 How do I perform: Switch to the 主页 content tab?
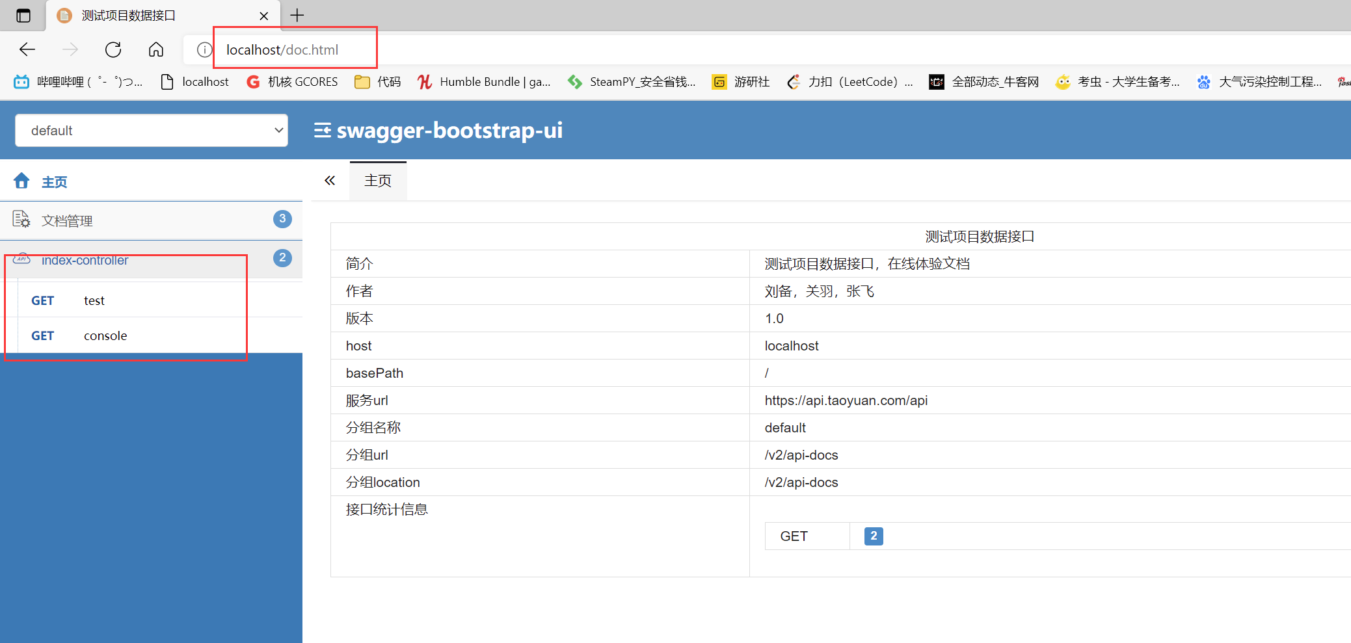(378, 181)
